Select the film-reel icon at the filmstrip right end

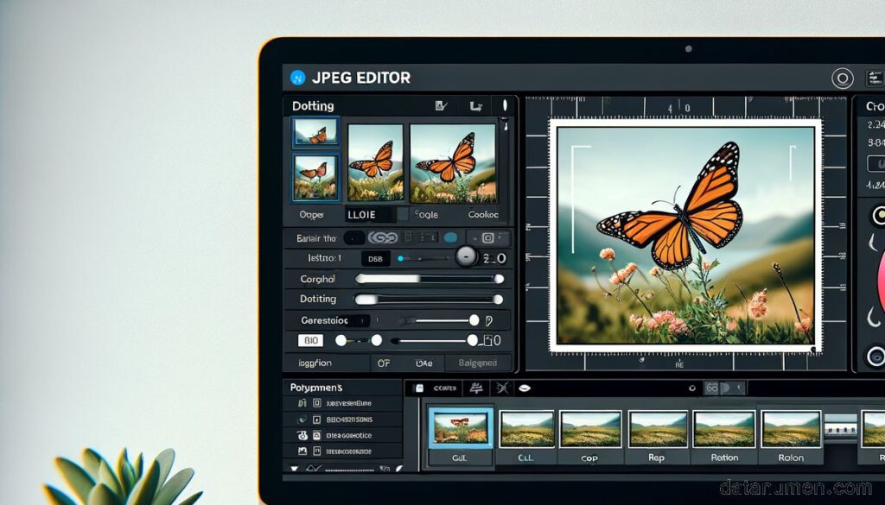click(838, 429)
